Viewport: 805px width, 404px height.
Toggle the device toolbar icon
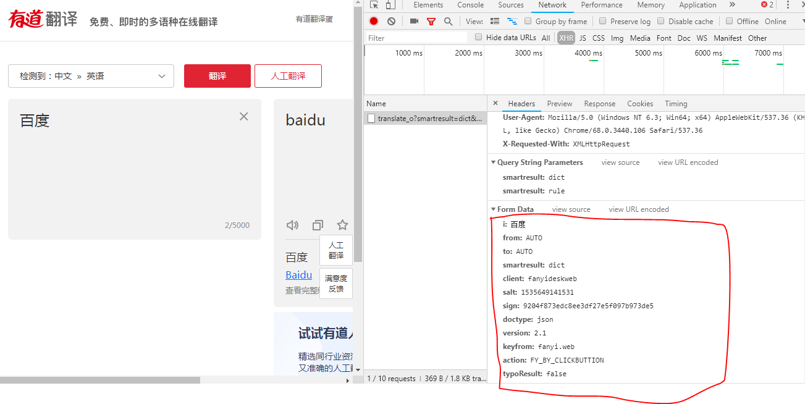(390, 5)
